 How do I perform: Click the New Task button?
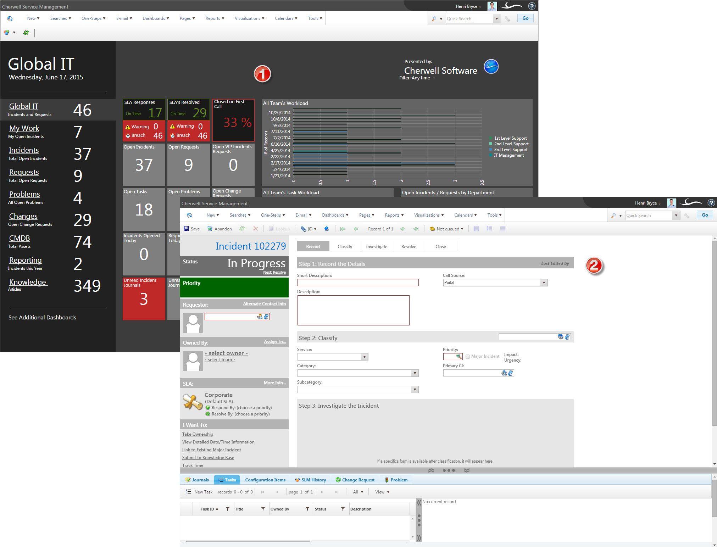coord(199,492)
